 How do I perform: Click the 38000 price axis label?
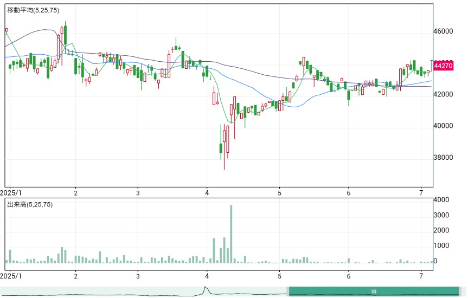point(443,158)
